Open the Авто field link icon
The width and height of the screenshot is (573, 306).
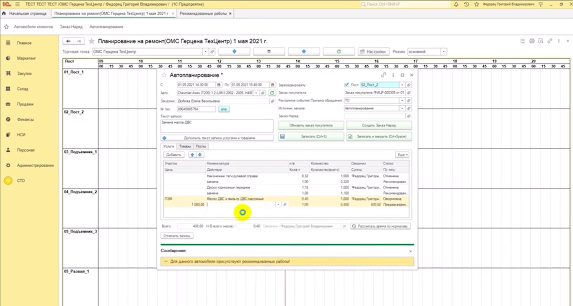point(263,93)
